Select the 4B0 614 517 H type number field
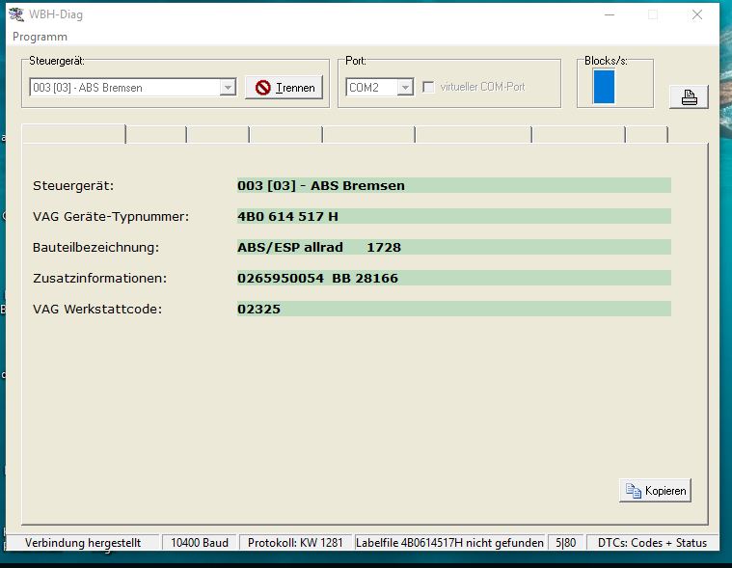The width and height of the screenshot is (732, 568). tap(453, 216)
